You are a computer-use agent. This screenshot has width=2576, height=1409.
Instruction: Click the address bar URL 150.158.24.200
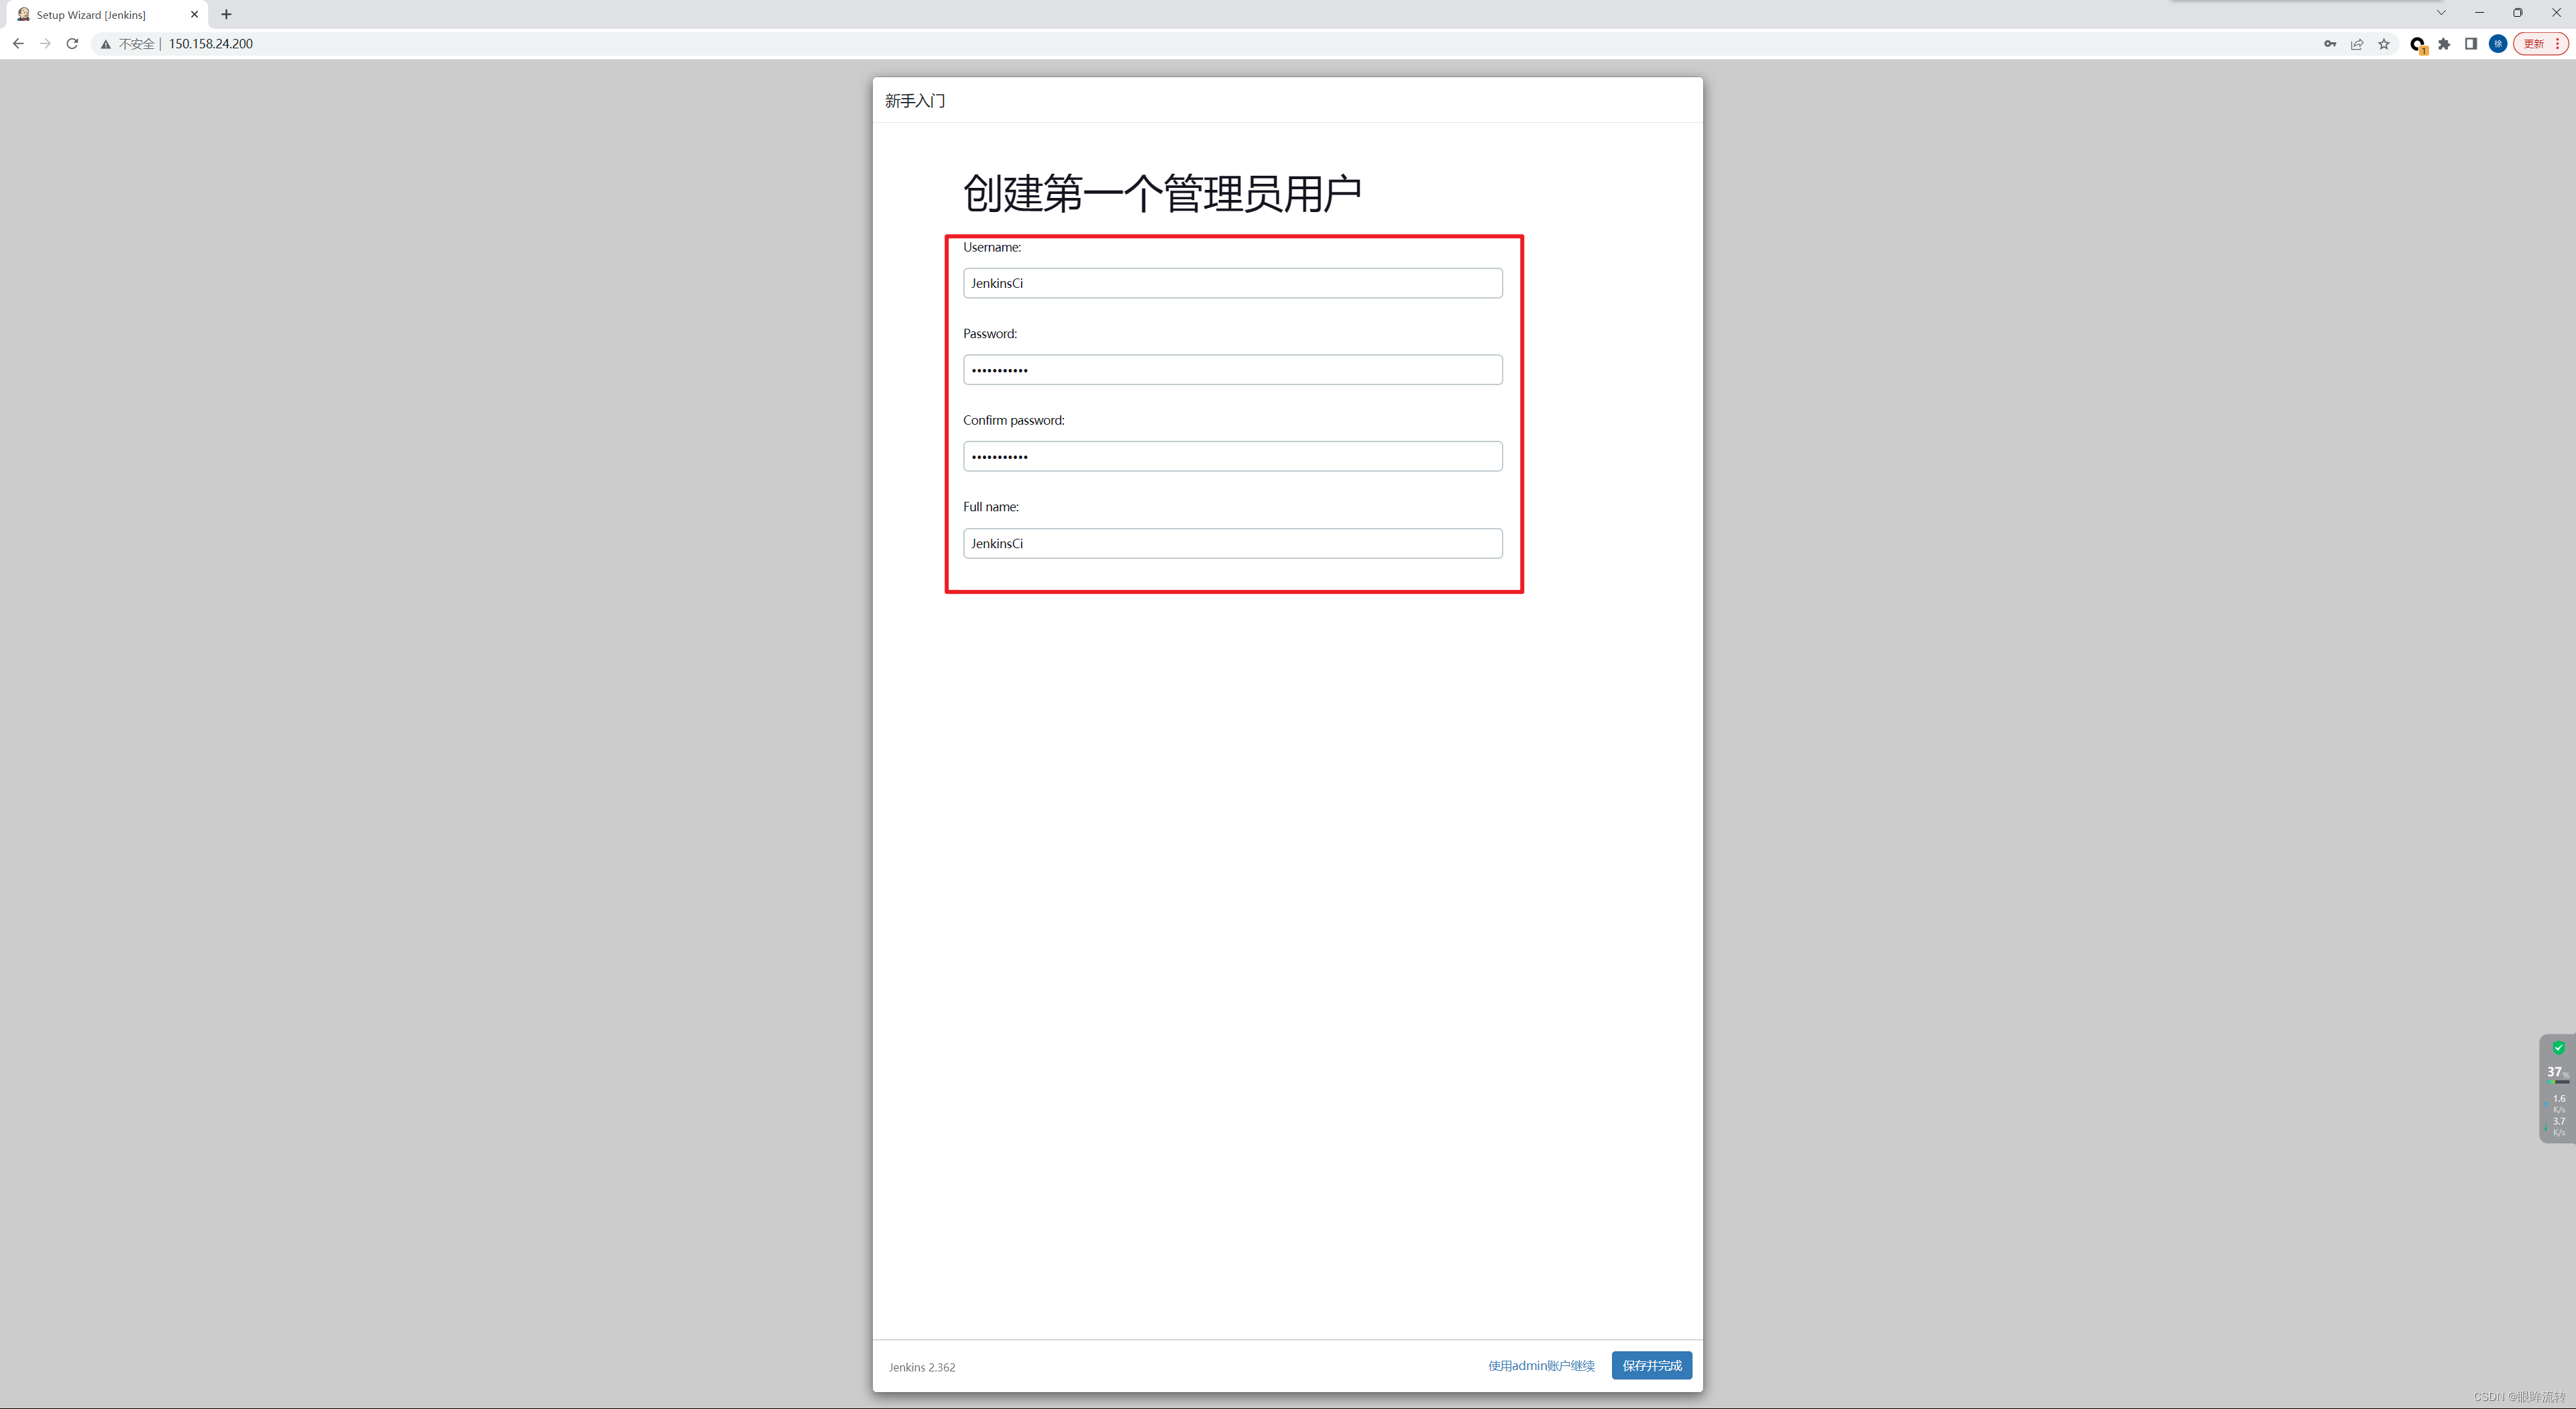point(211,44)
